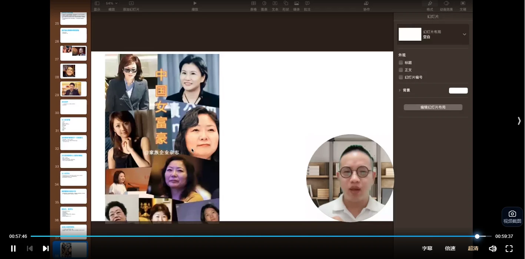Expand the Background (背景) section

pyautogui.click(x=400, y=90)
